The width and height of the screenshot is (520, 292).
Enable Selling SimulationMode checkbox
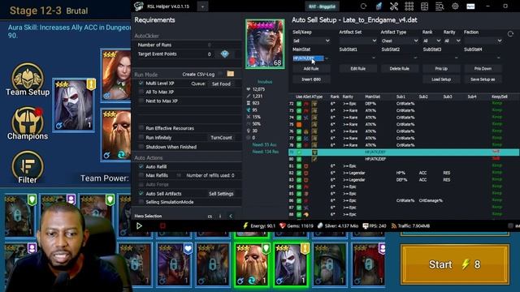pyautogui.click(x=141, y=202)
